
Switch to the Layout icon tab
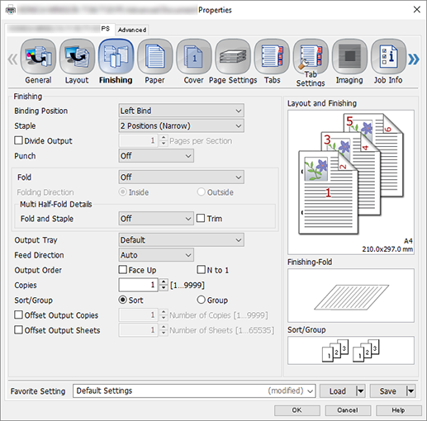pyautogui.click(x=77, y=57)
